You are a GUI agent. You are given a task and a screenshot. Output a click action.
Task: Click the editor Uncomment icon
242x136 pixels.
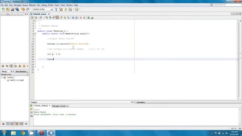[92, 18]
